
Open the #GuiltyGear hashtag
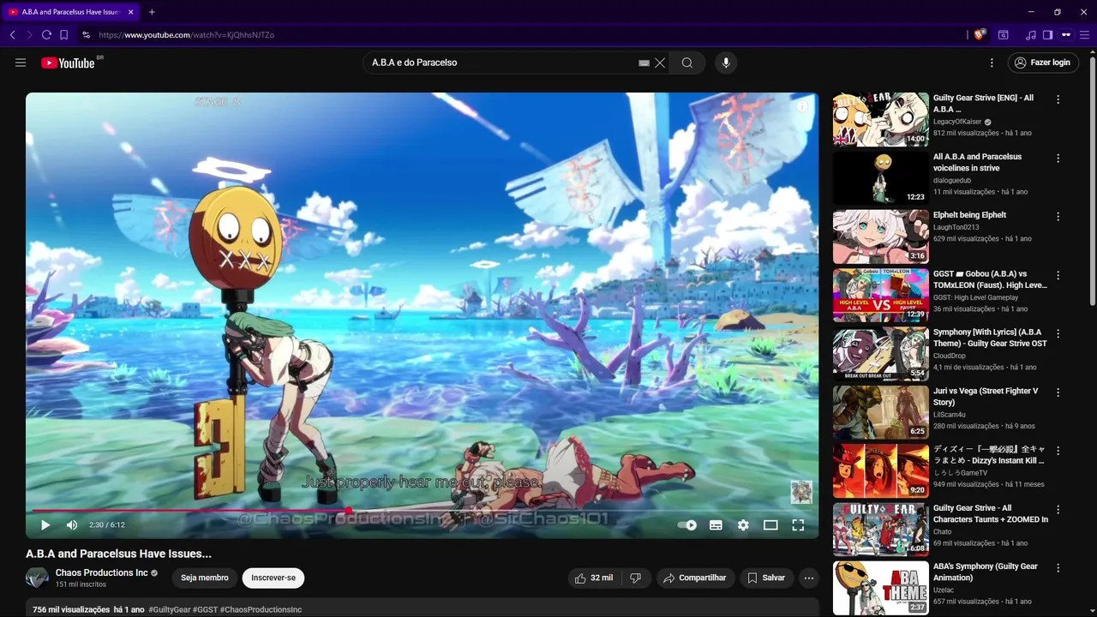coord(169,609)
